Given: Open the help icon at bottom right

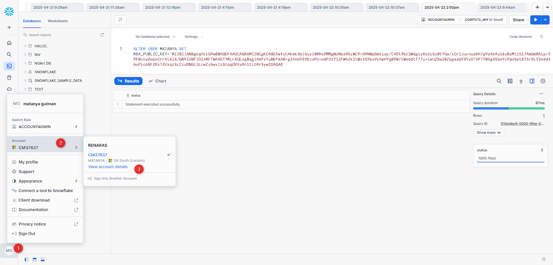Looking at the screenshot, I should click(544, 259).
